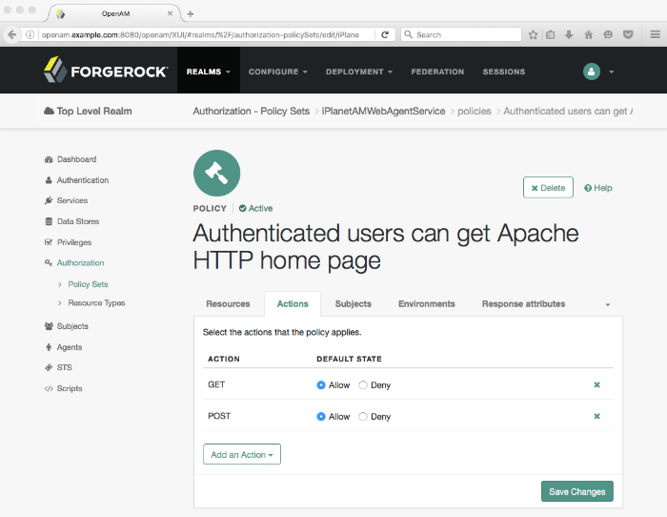Select Deny for the POST action
The height and width of the screenshot is (517, 667).
coord(363,416)
